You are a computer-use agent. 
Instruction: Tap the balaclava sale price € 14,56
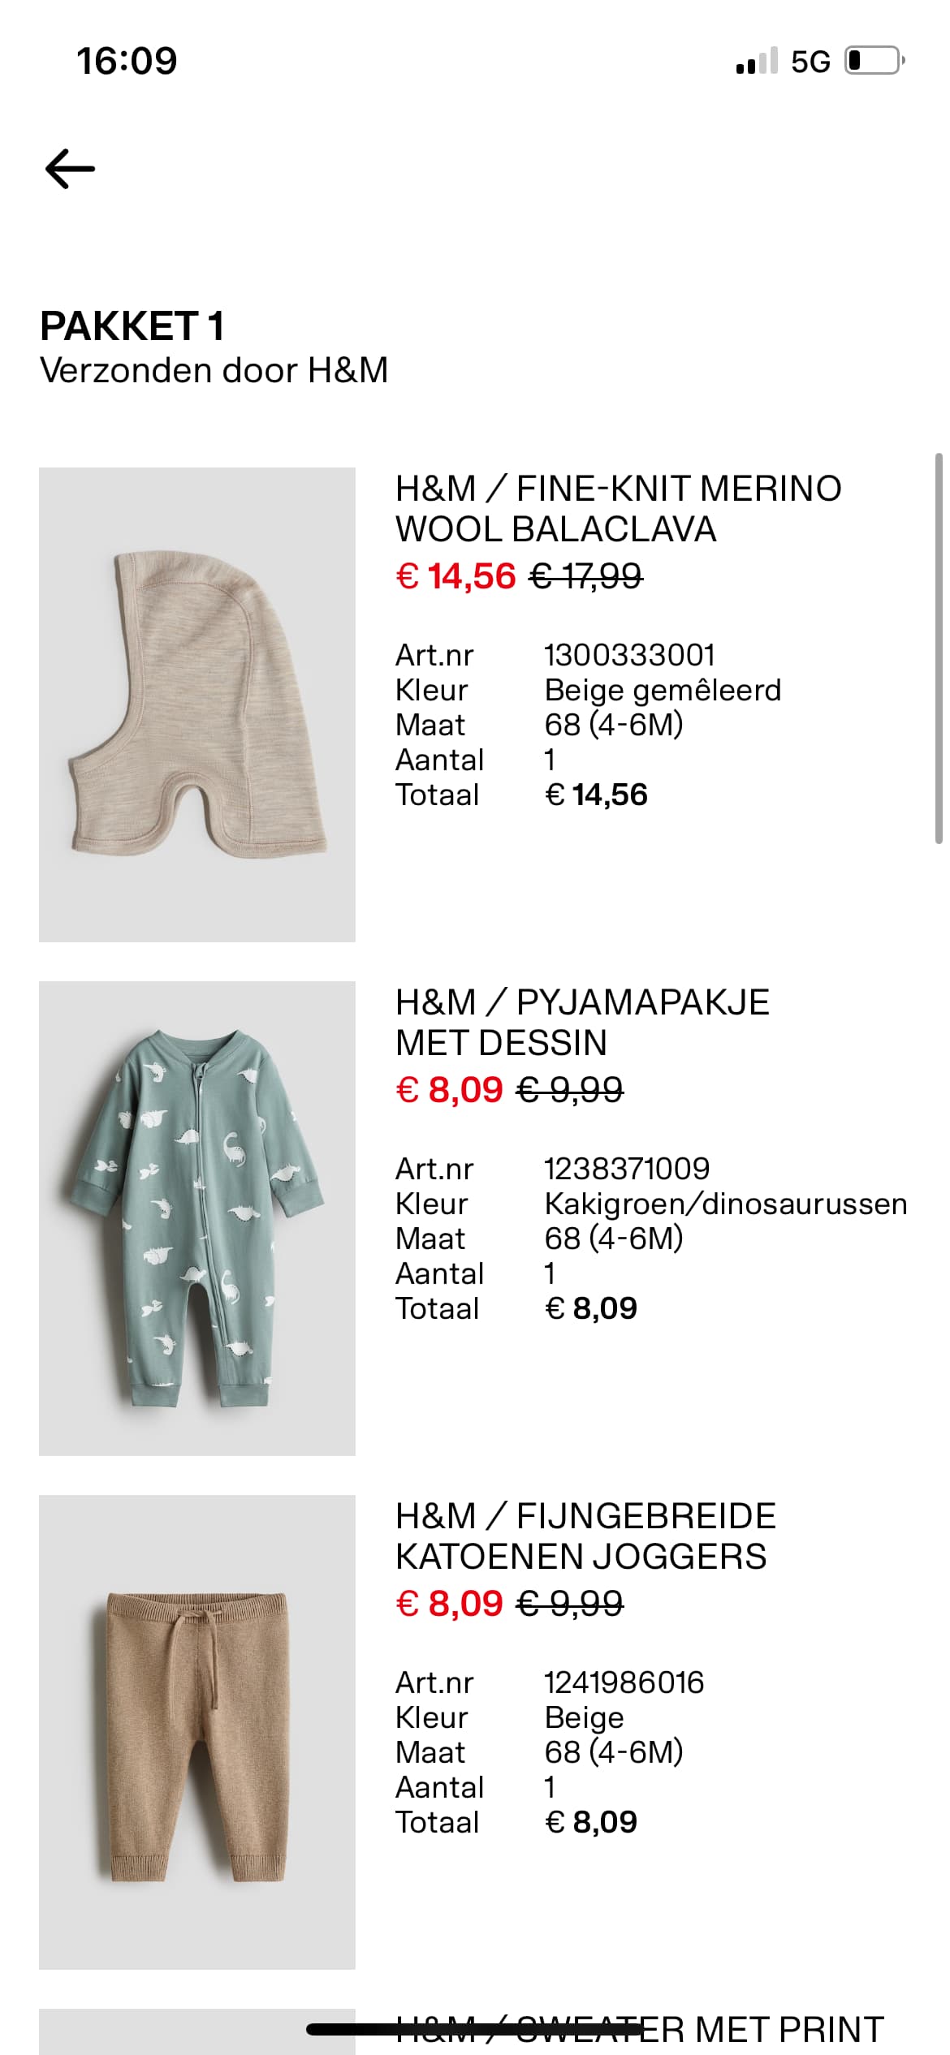click(x=456, y=576)
